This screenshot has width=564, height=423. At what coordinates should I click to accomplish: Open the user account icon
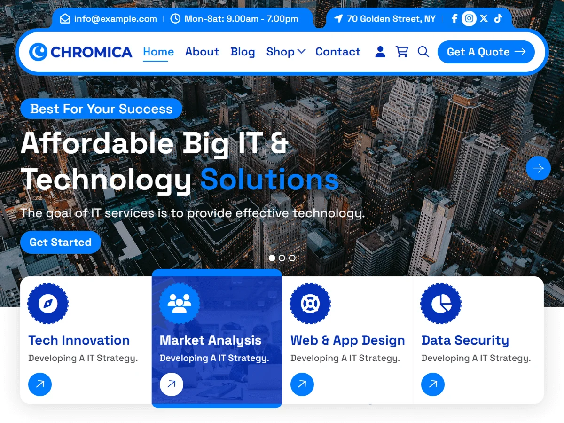[380, 52]
